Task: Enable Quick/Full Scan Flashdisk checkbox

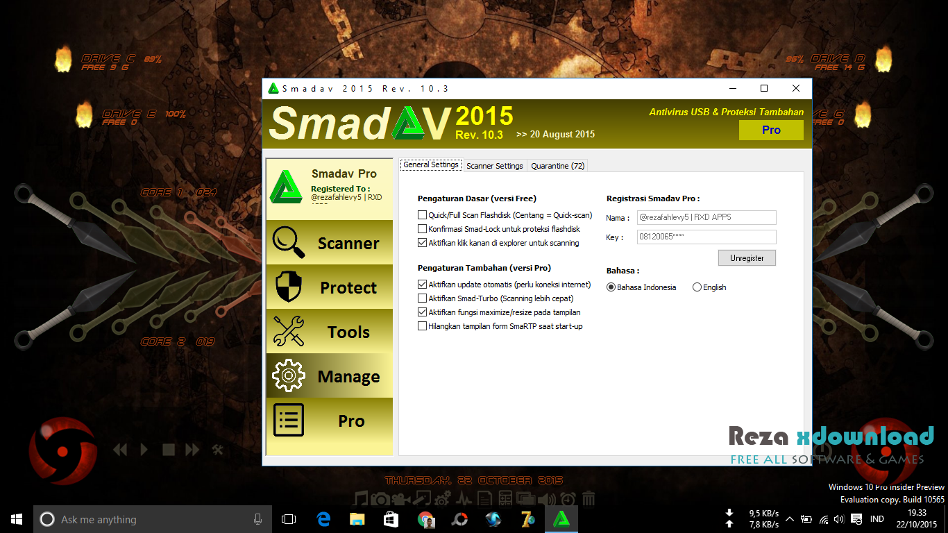Action: (x=422, y=215)
